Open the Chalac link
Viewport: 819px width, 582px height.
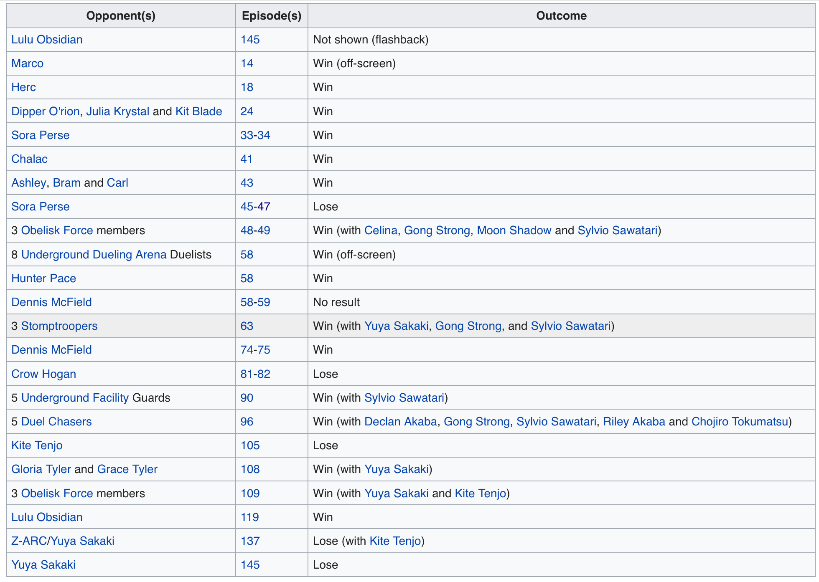[29, 159]
